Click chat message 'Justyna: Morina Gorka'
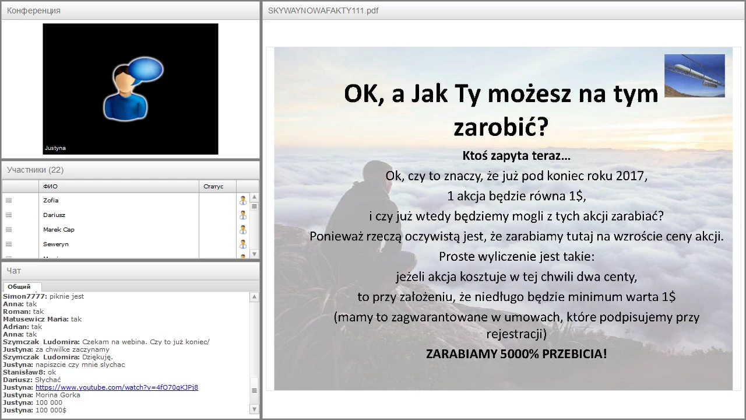This screenshot has width=746, height=420. [x=42, y=395]
